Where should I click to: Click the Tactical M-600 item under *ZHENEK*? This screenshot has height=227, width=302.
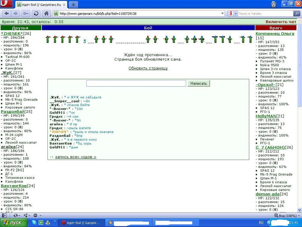coord(17,57)
